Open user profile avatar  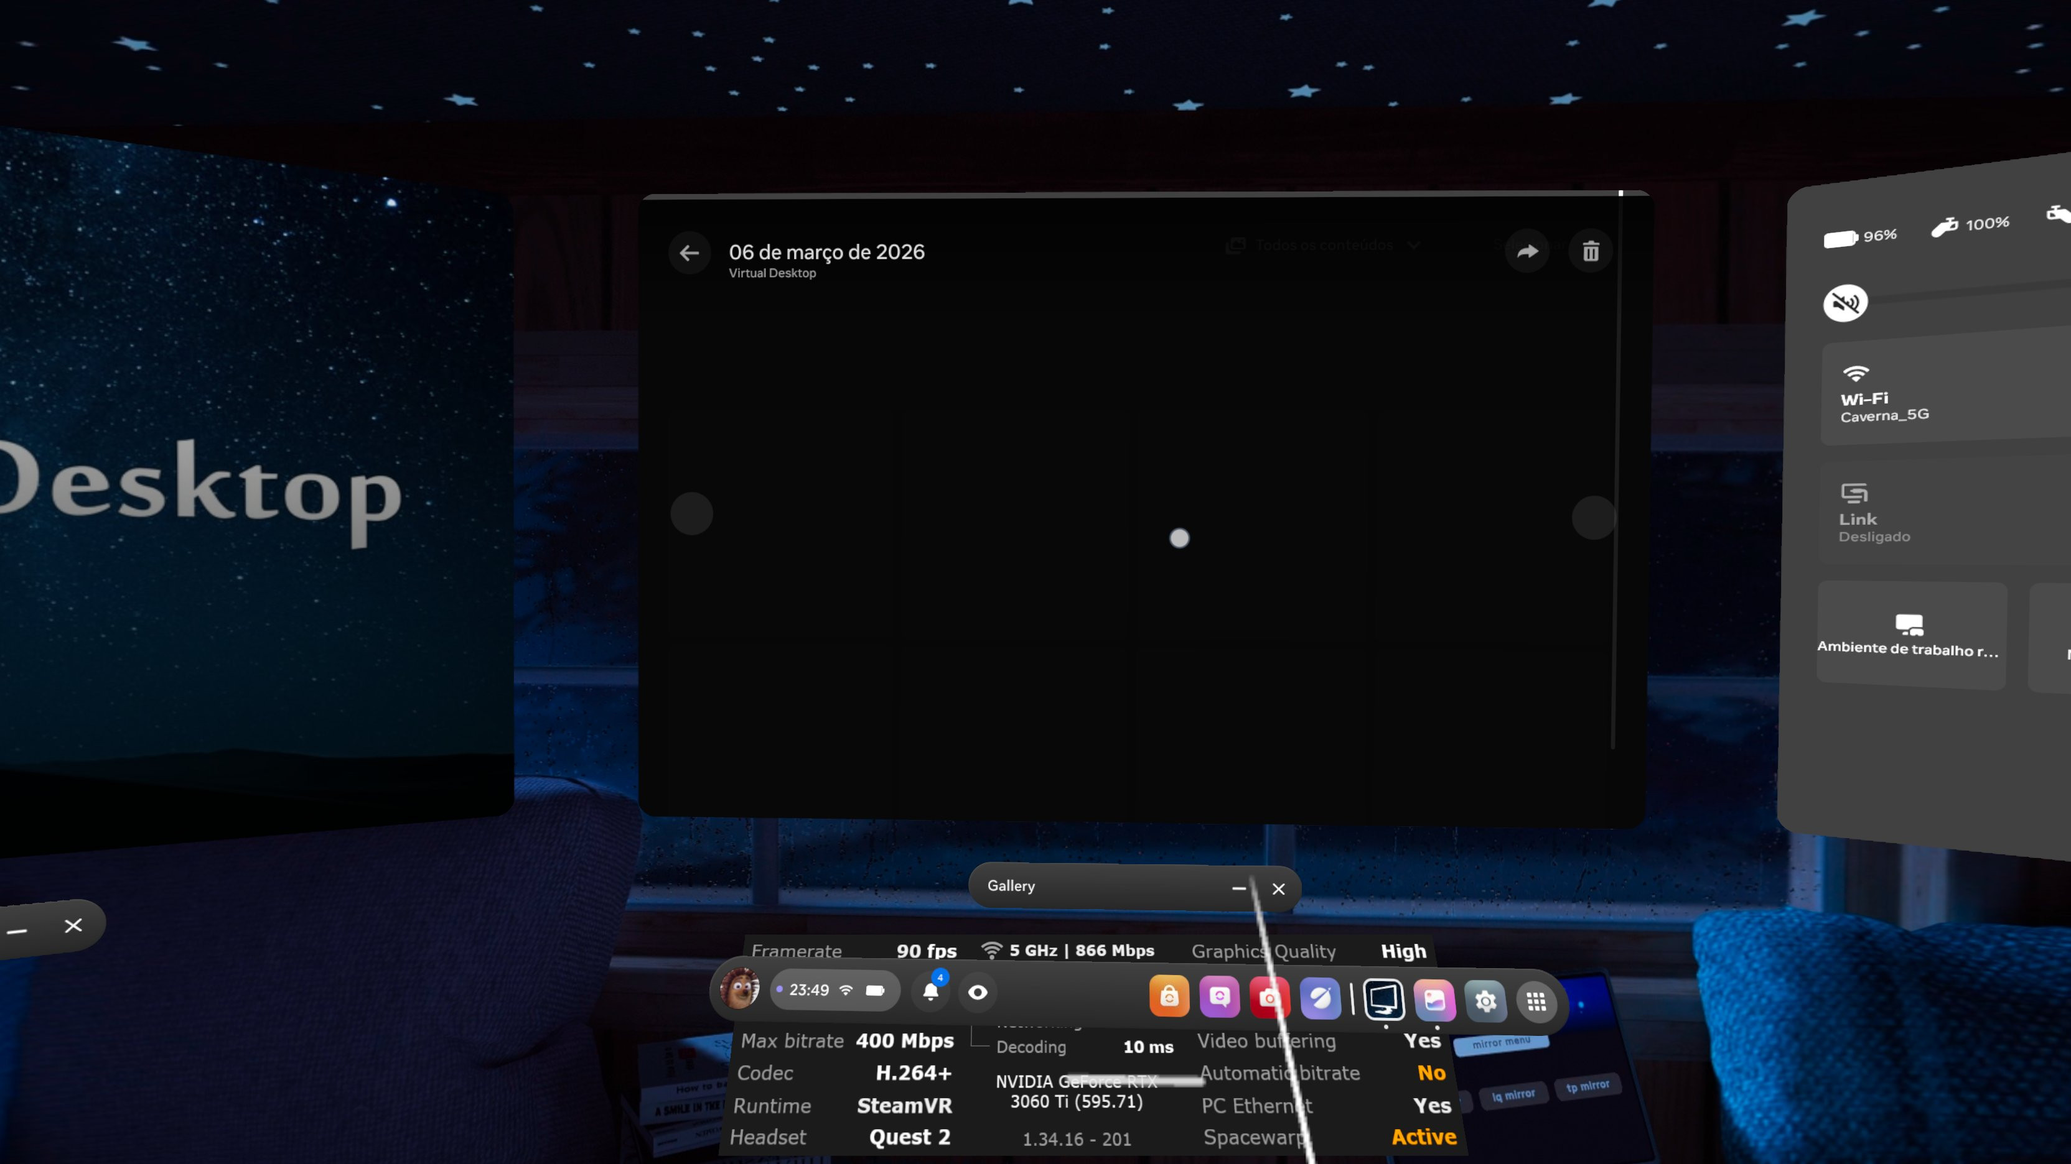point(739,989)
